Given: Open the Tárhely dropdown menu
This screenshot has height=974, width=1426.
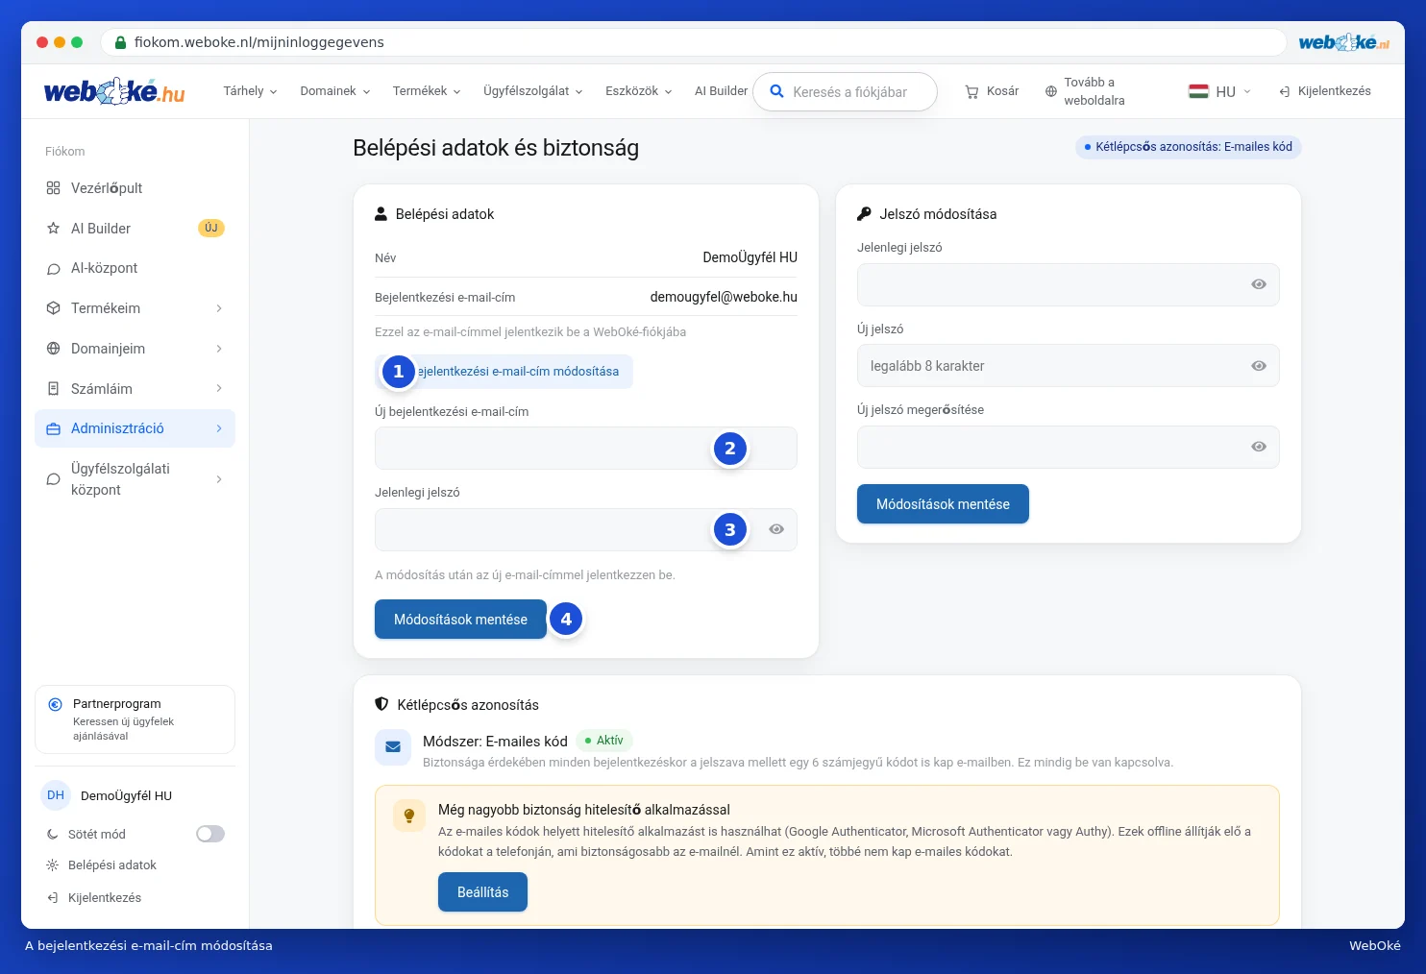Looking at the screenshot, I should pos(250,91).
